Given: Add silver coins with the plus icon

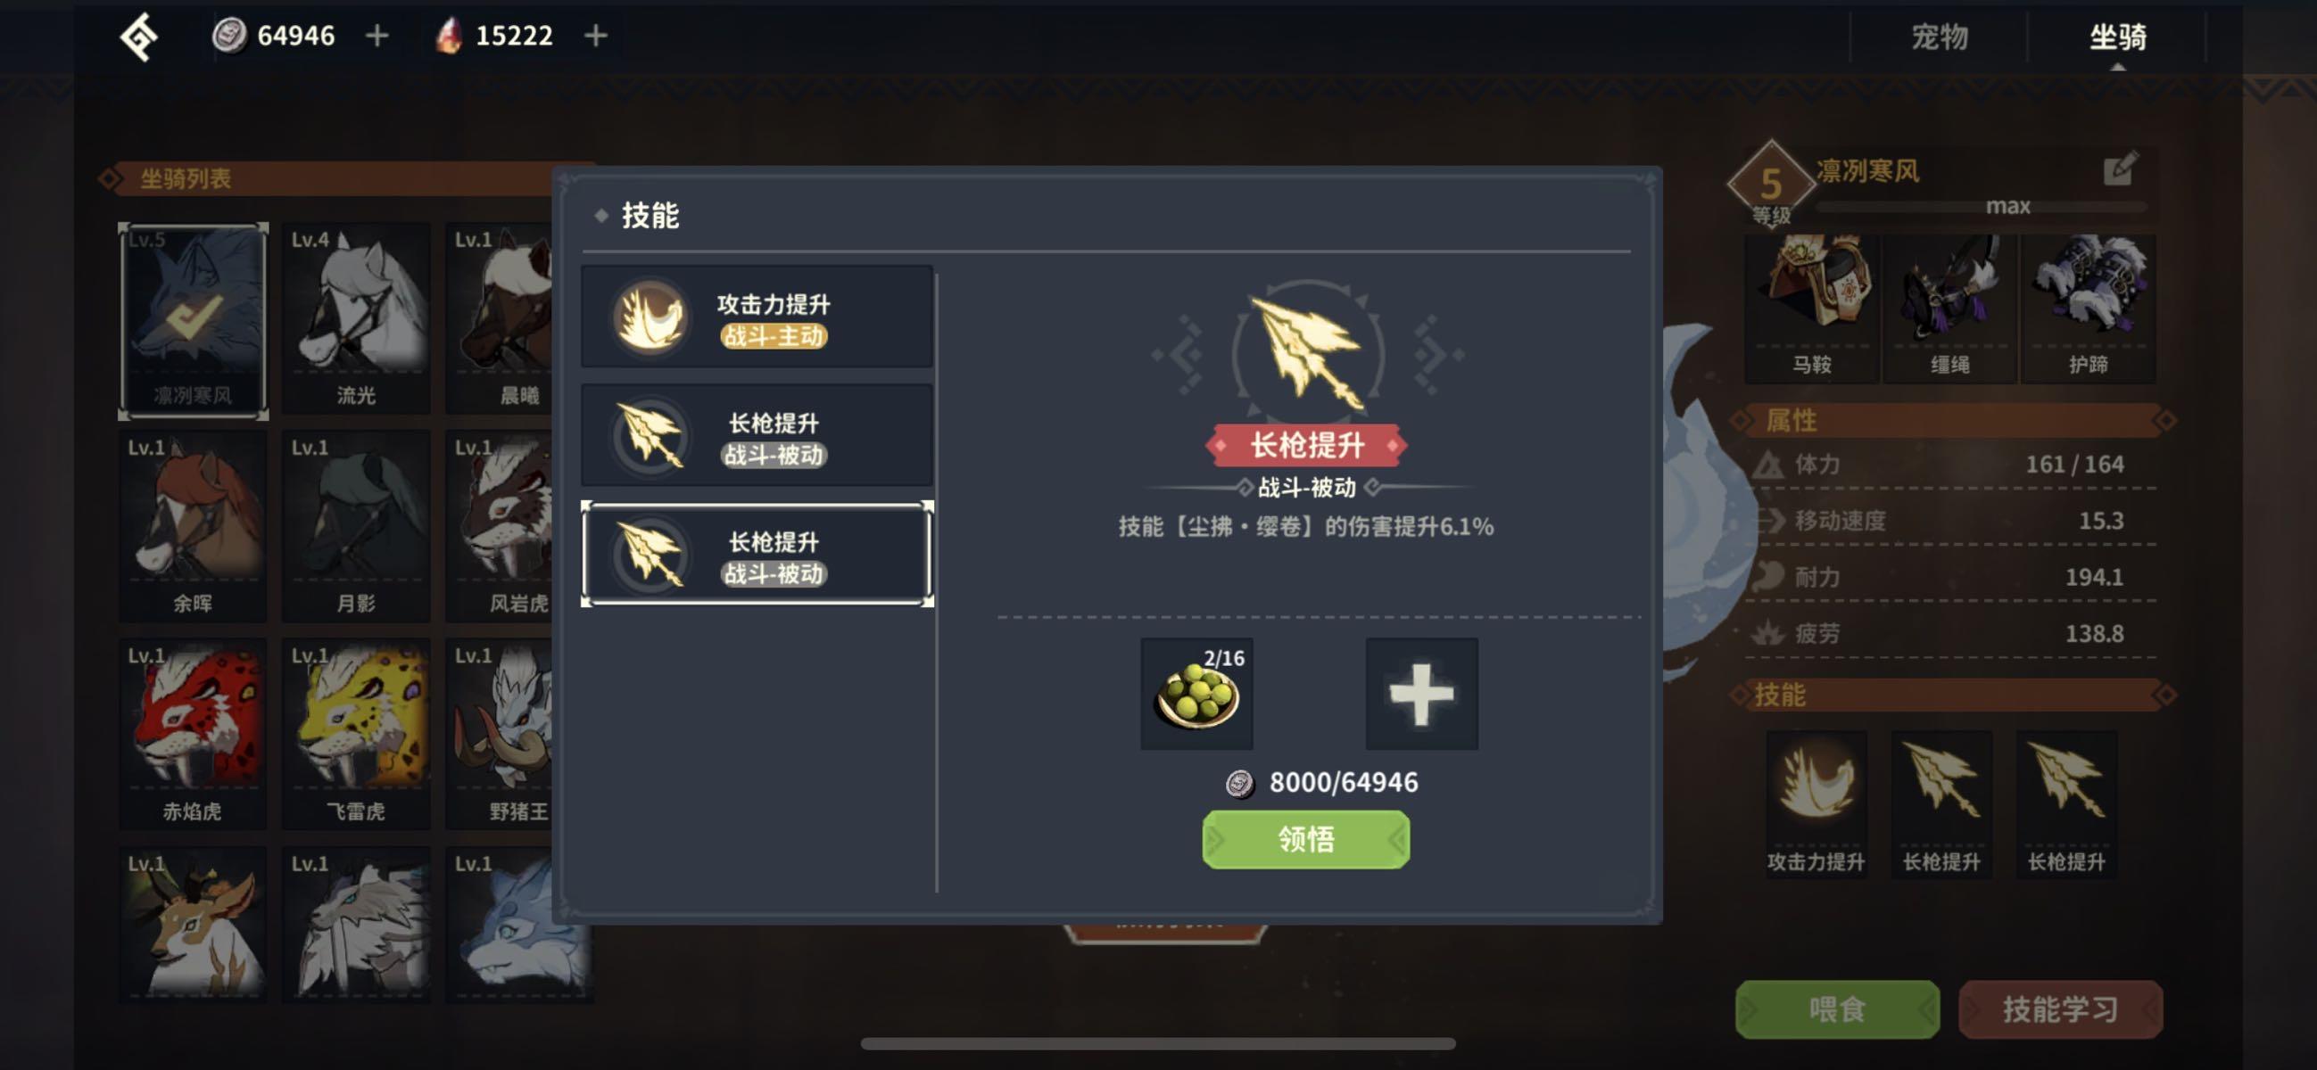Looking at the screenshot, I should click(377, 36).
